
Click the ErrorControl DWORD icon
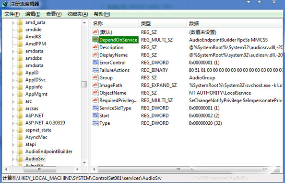pyautogui.click(x=95, y=63)
